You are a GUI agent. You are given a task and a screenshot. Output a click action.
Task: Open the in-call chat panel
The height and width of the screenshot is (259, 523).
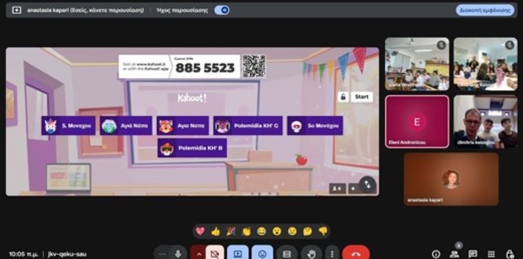click(x=473, y=254)
